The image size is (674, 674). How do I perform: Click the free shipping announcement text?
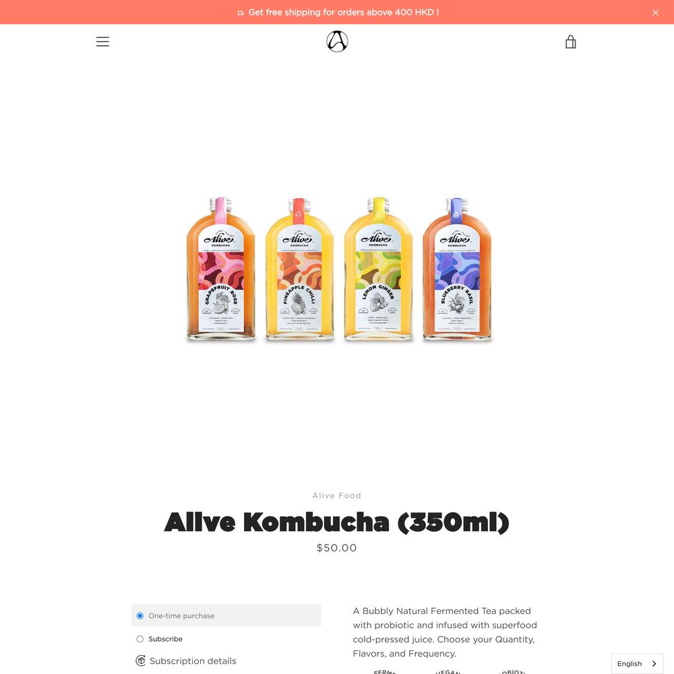(344, 12)
